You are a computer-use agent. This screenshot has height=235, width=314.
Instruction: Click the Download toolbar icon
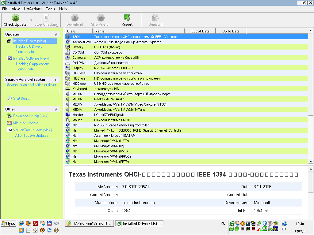(x=75, y=18)
